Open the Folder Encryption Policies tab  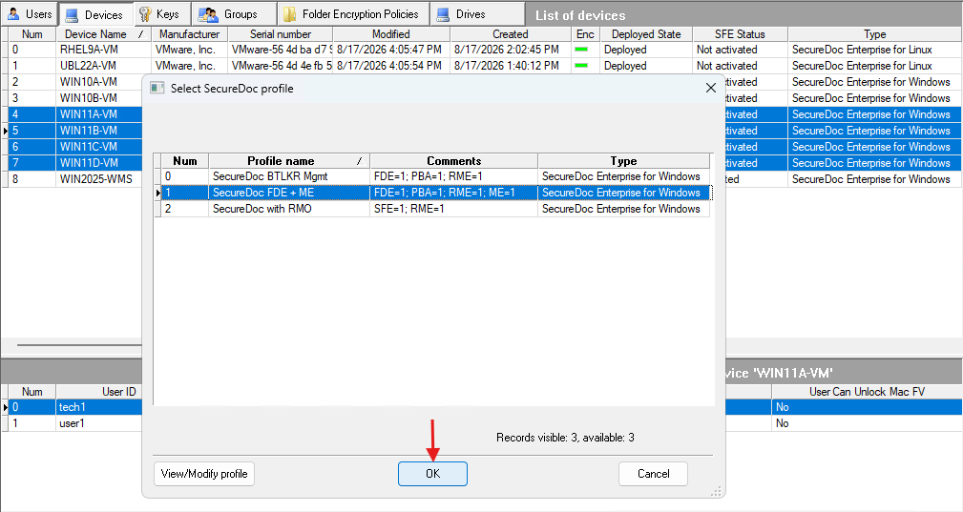(x=353, y=13)
